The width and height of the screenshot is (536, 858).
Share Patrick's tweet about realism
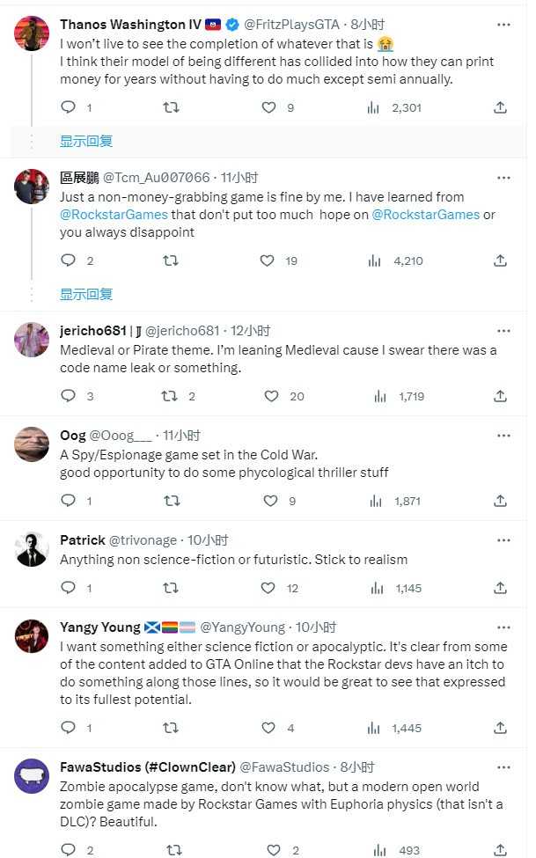pyautogui.click(x=500, y=588)
